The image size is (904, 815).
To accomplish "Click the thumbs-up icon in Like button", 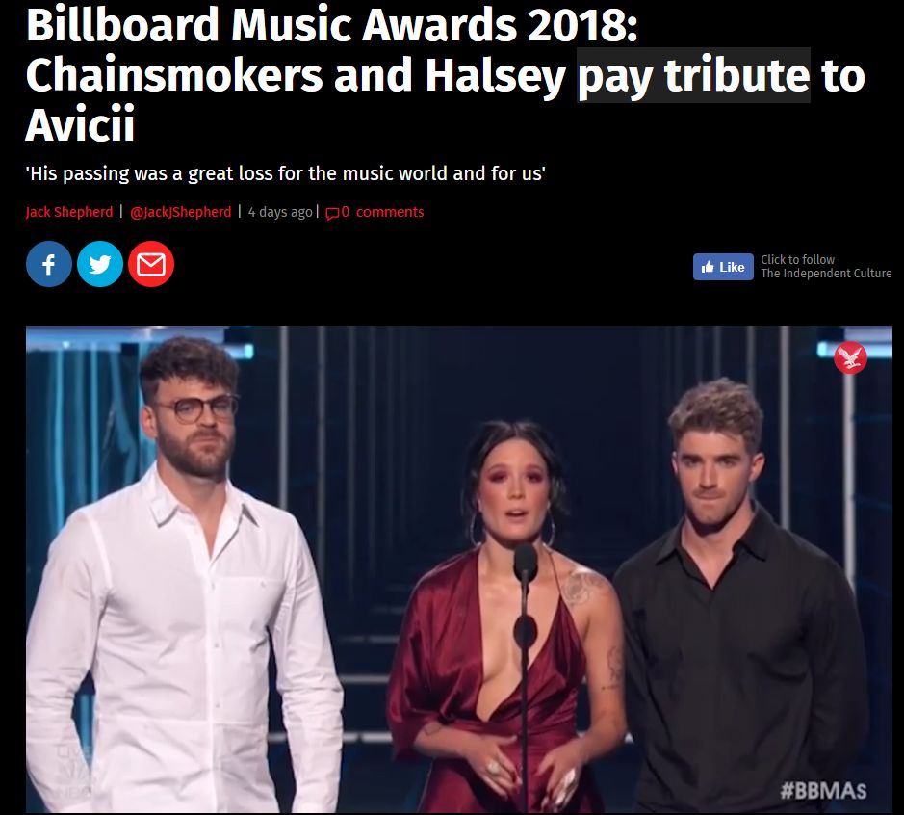I will (707, 267).
